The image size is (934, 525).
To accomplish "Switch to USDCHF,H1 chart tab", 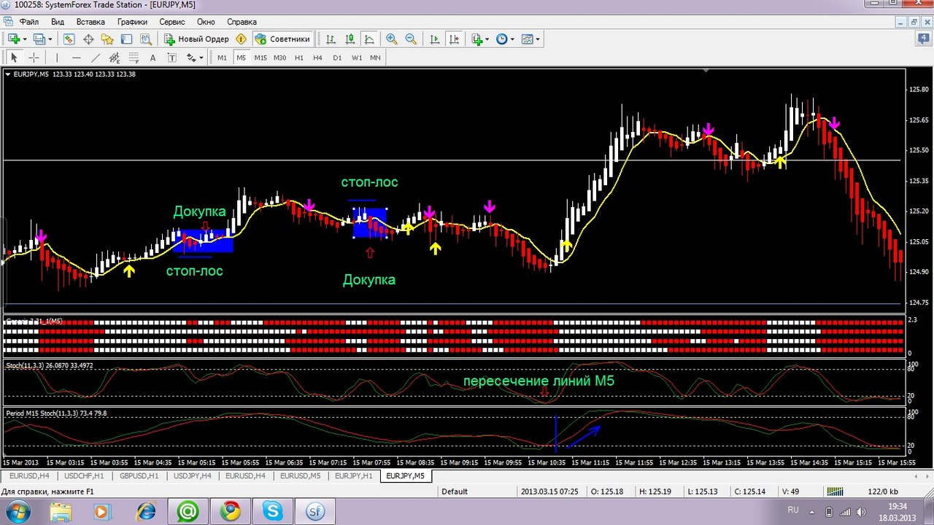I will coord(84,476).
